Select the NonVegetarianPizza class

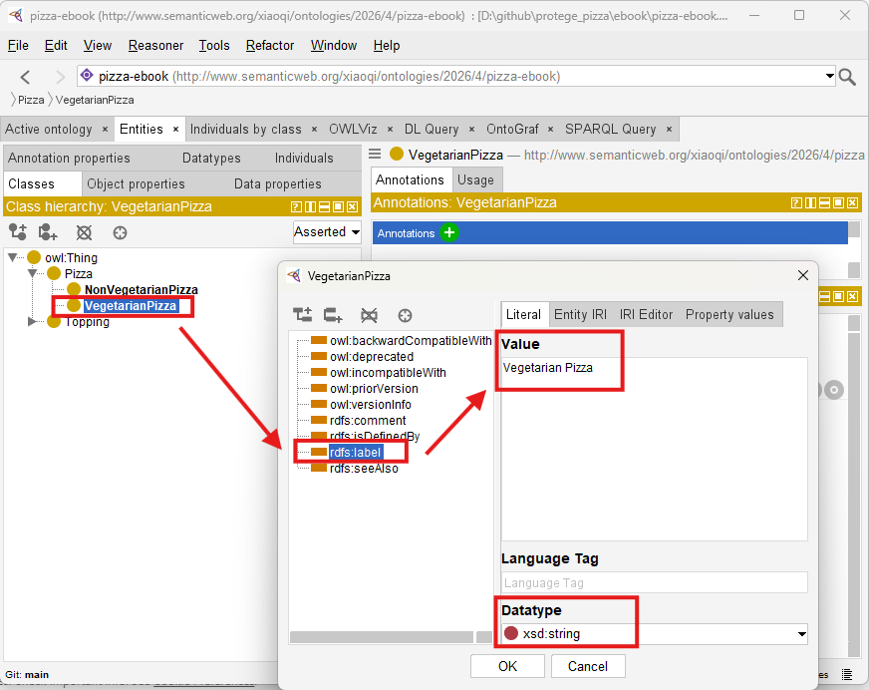coord(142,289)
